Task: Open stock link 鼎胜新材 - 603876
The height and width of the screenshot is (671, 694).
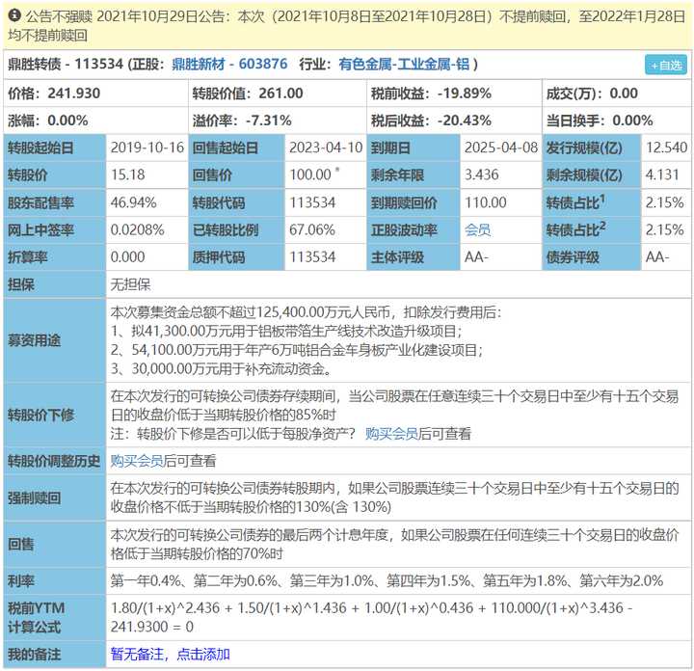Action: (x=229, y=65)
